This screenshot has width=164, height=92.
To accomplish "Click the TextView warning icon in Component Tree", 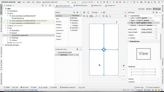I will [x=77, y=55].
